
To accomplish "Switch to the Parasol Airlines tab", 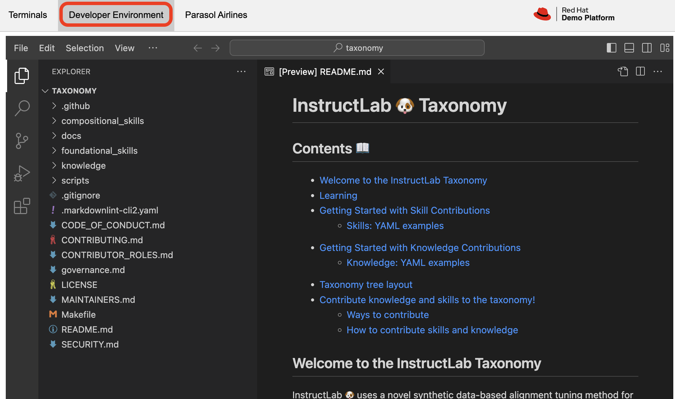I will 216,15.
